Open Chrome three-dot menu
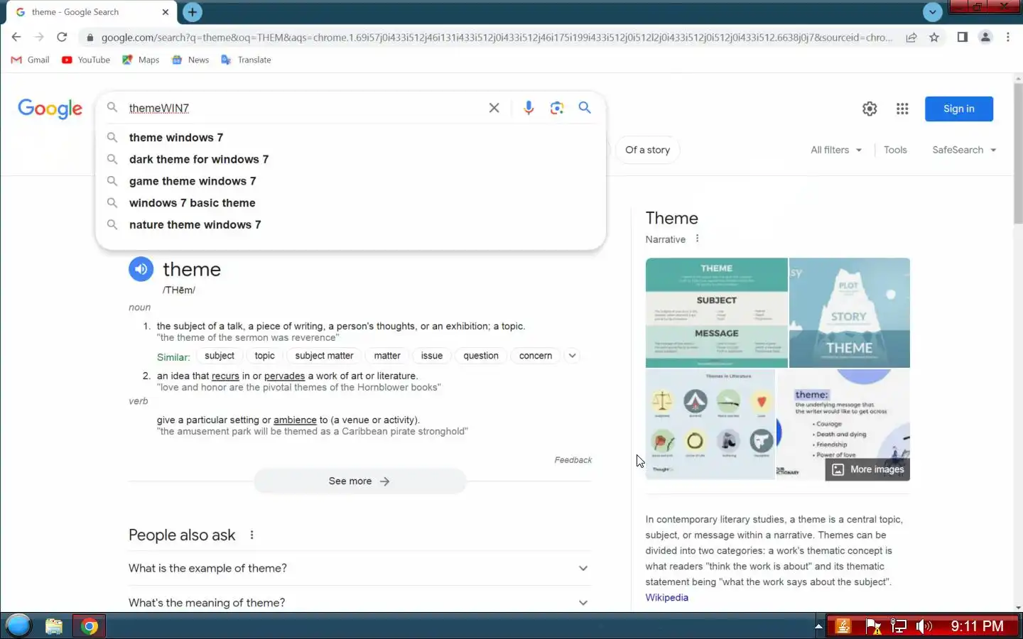1023x639 pixels. pyautogui.click(x=1008, y=37)
